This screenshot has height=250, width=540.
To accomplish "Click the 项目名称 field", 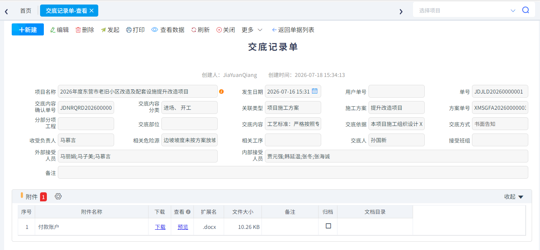I will click(138, 91).
